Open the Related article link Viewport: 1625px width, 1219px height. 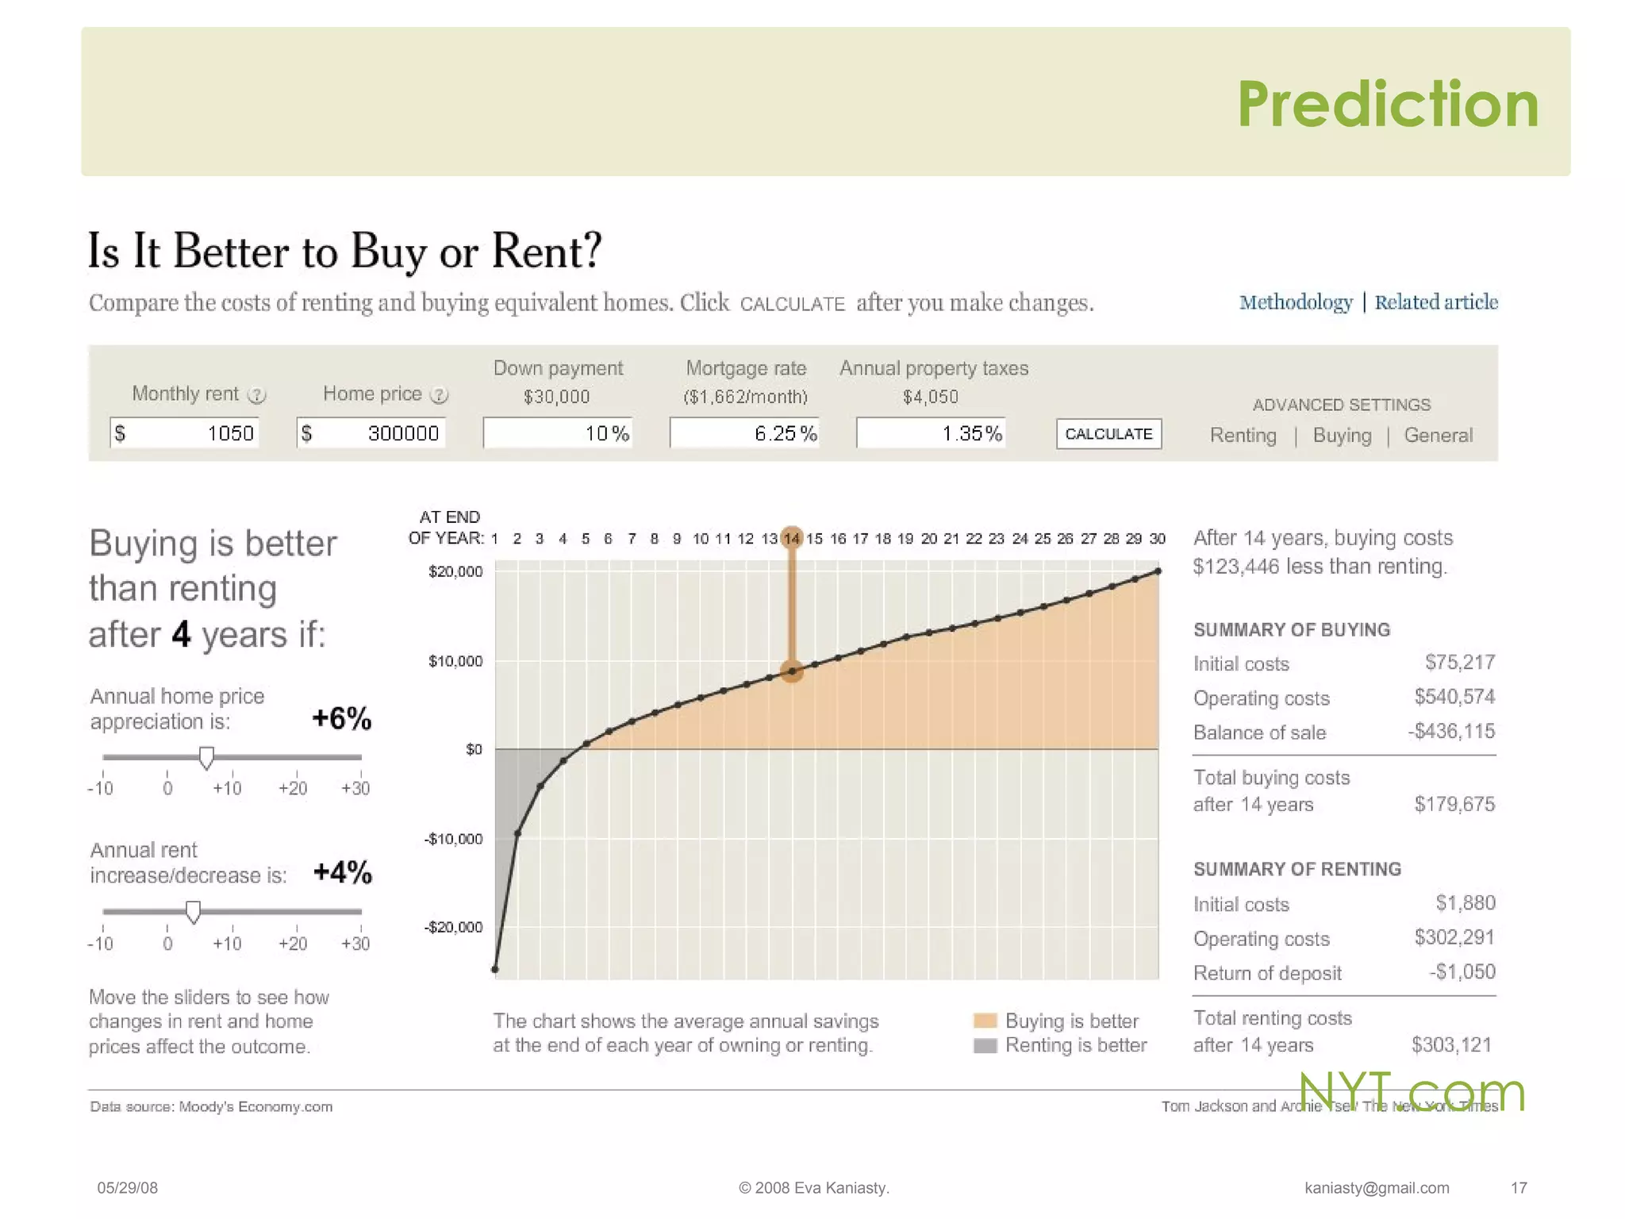pos(1436,302)
